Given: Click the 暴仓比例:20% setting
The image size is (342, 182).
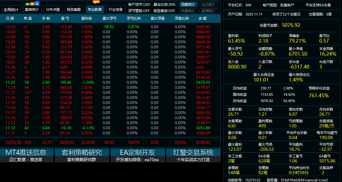Looking at the screenshot, I should tap(164, 4).
